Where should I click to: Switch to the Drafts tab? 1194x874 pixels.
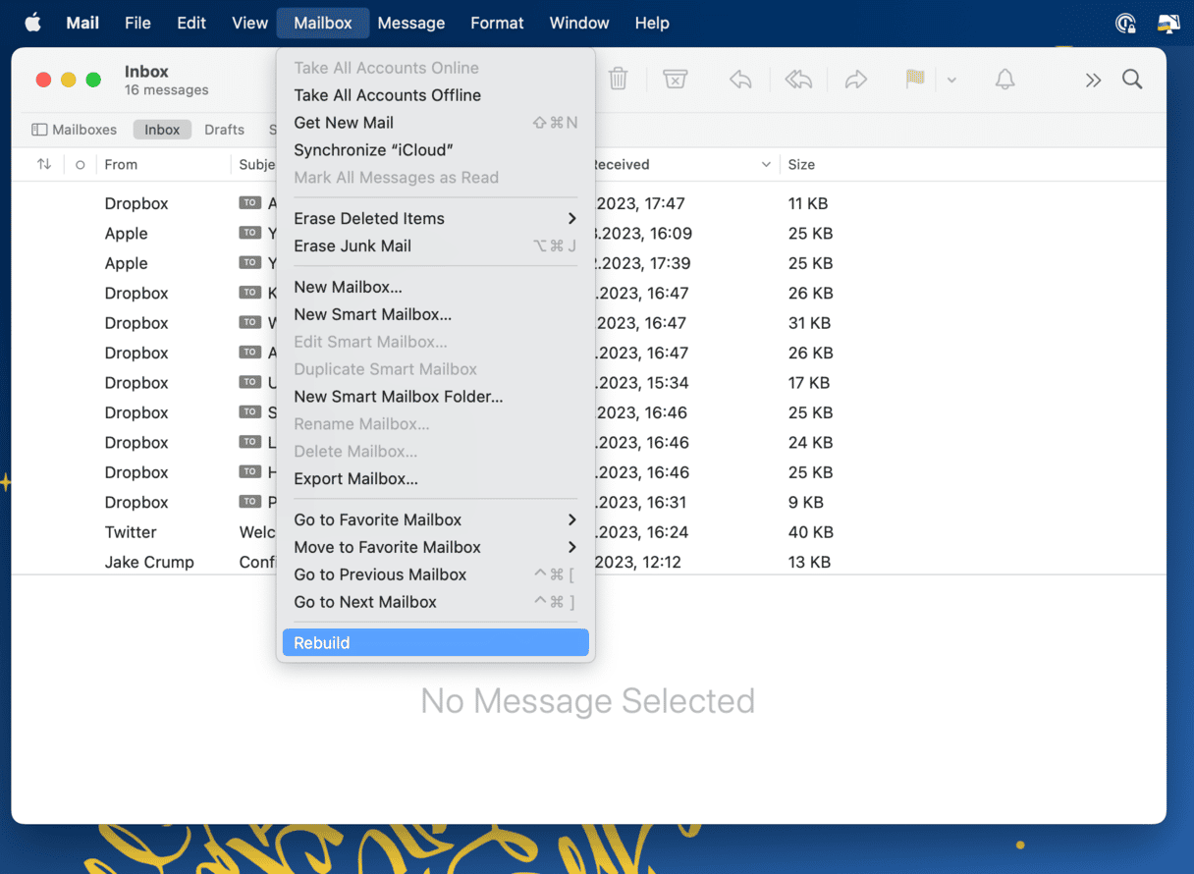pos(224,129)
